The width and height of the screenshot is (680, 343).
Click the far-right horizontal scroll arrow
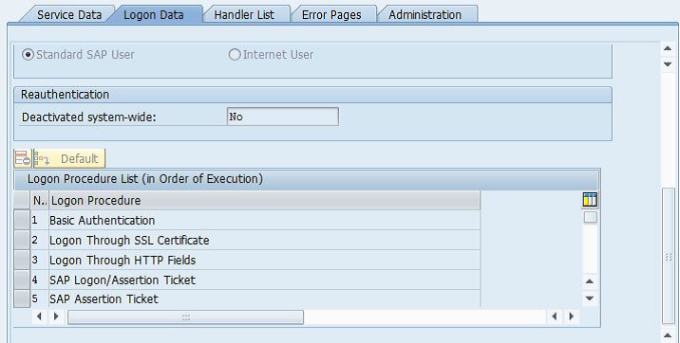(x=572, y=316)
